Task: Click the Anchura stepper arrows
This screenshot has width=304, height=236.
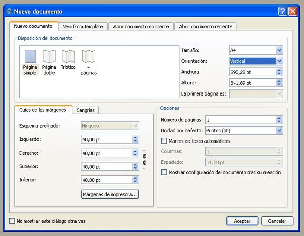Action: point(279,72)
